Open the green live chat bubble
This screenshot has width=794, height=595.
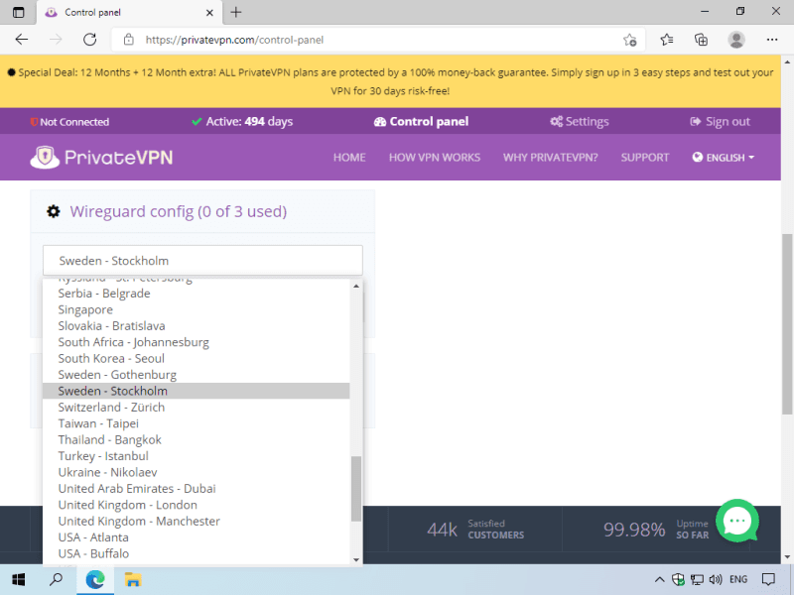coord(735,521)
